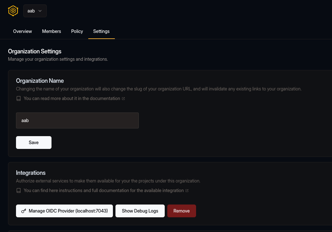This screenshot has height=232, width=332.
Task: Save the organization name change
Action: pyautogui.click(x=34, y=142)
